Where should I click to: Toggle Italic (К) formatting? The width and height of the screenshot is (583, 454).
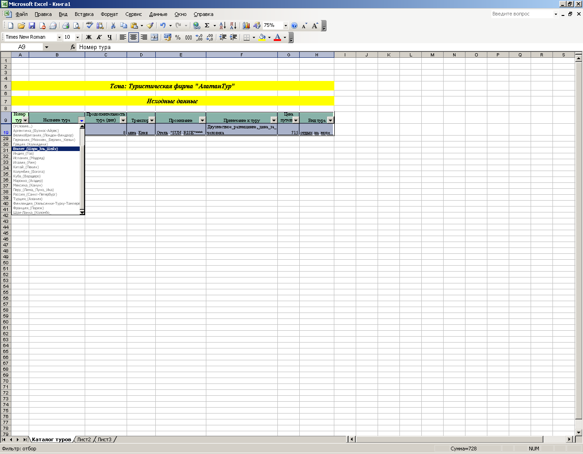click(99, 37)
